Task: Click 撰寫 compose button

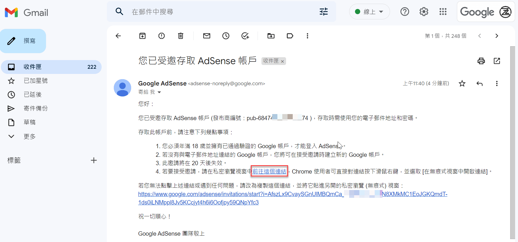Action: (23, 41)
